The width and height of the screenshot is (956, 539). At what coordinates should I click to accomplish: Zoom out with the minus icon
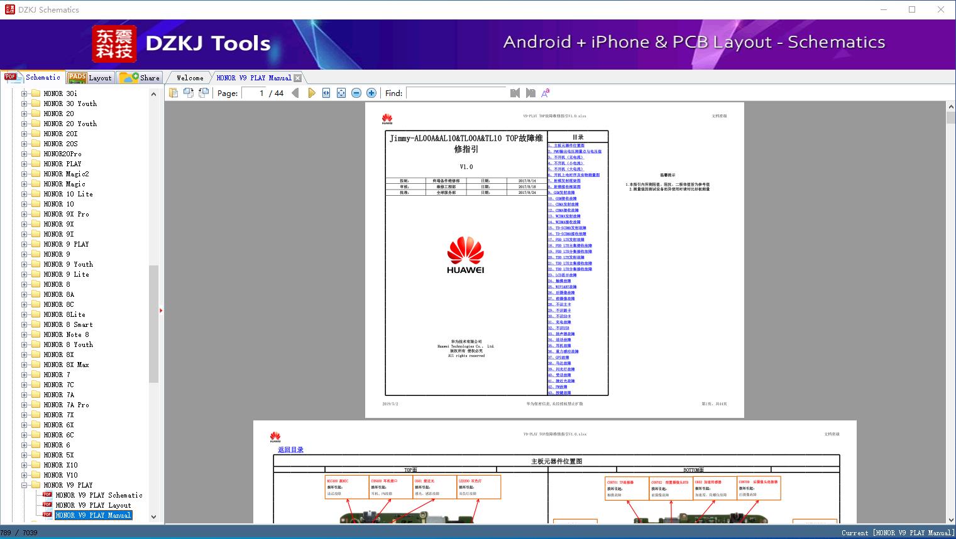click(x=356, y=93)
